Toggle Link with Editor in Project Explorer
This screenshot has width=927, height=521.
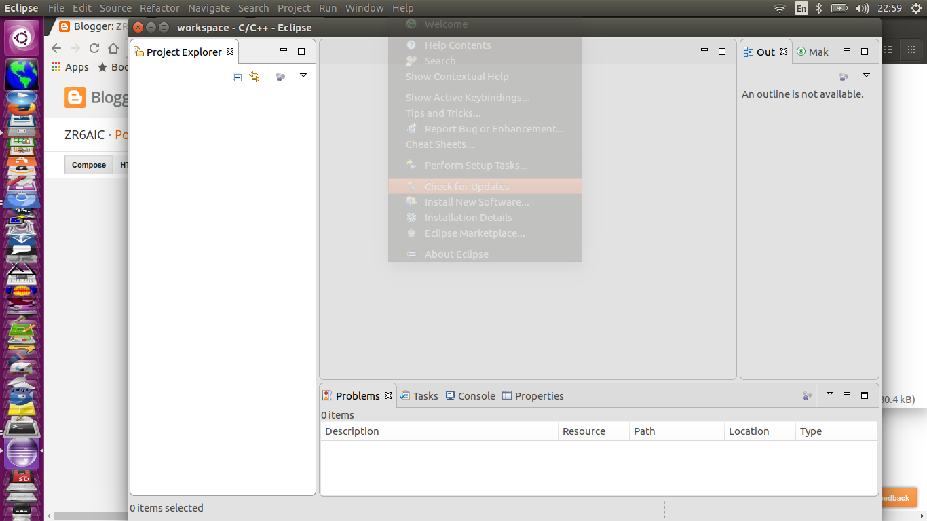click(254, 77)
